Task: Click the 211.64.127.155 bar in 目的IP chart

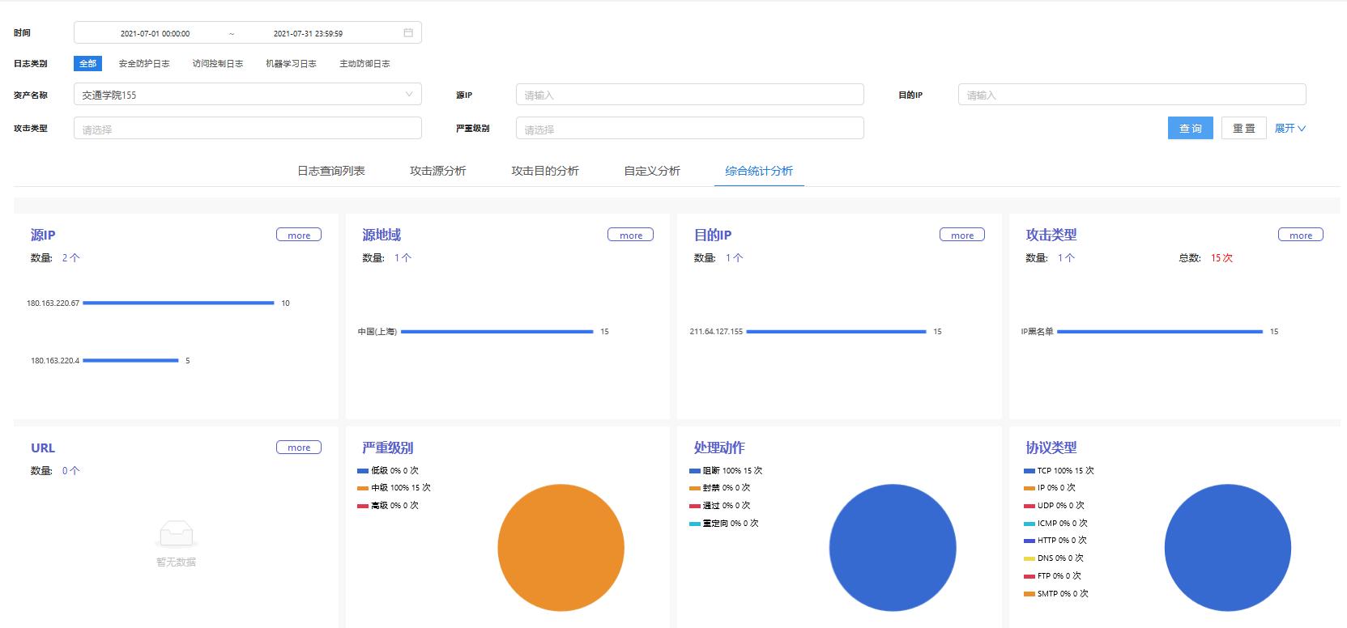Action: pos(836,331)
